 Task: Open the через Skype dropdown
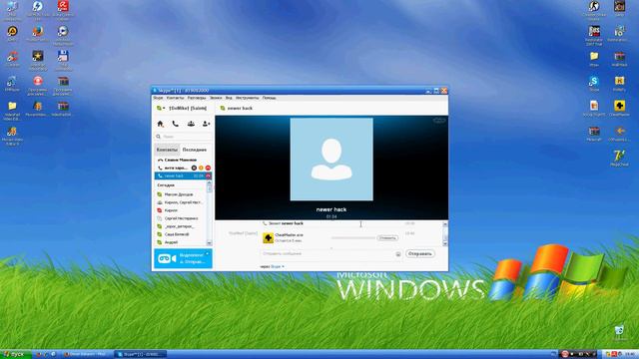(x=273, y=266)
